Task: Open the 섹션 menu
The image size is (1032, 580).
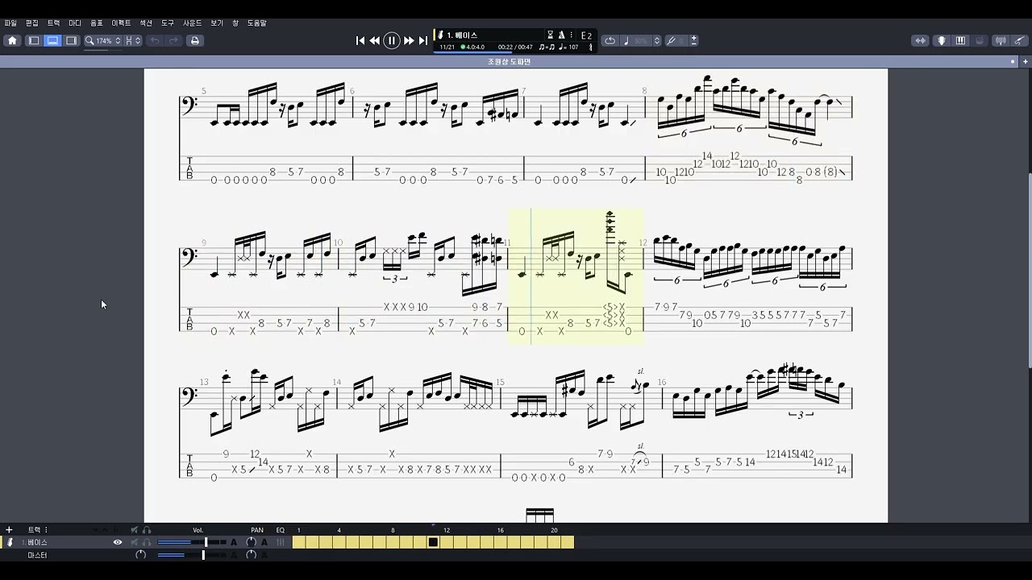Action: click(x=146, y=23)
